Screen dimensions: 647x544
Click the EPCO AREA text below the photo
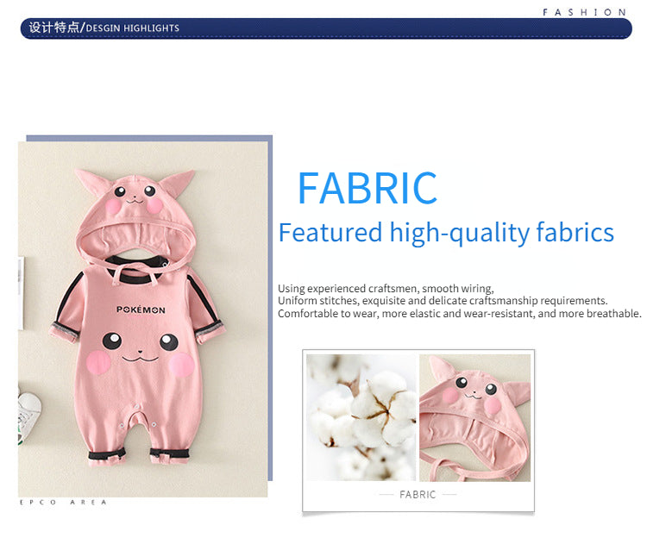(x=63, y=503)
